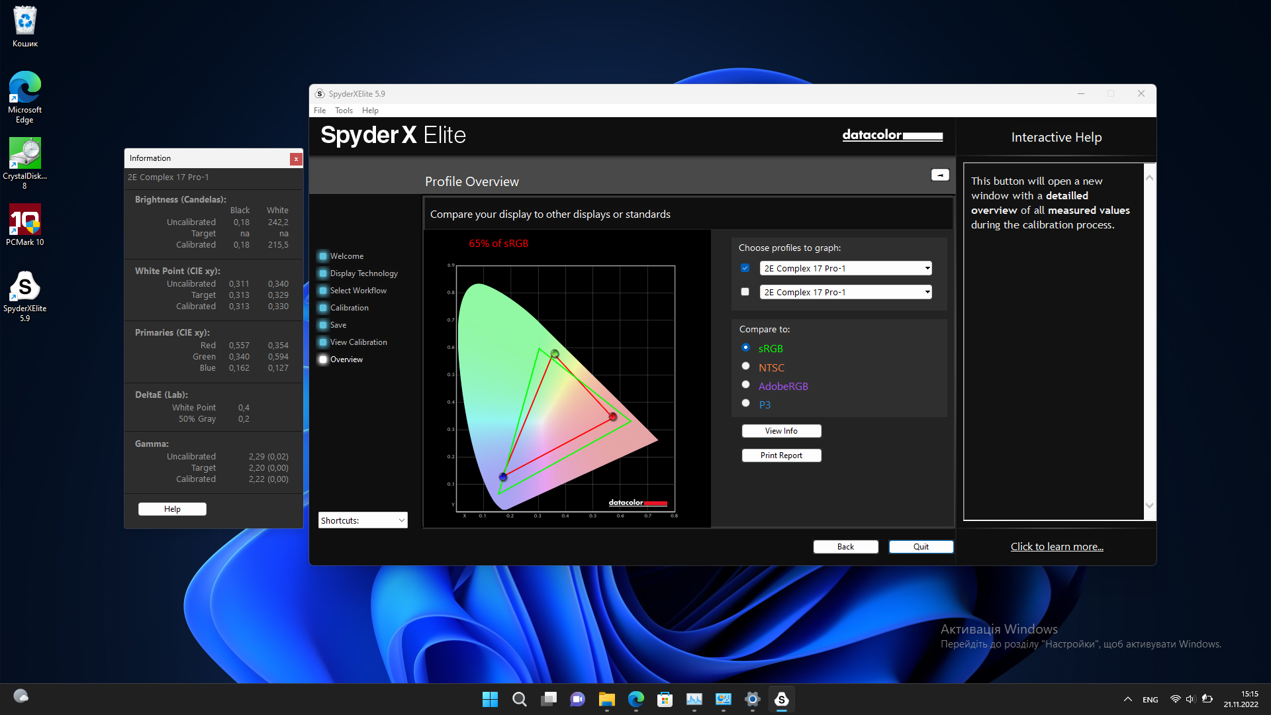
Task: Open the Settings gear on taskbar
Action: (x=753, y=699)
